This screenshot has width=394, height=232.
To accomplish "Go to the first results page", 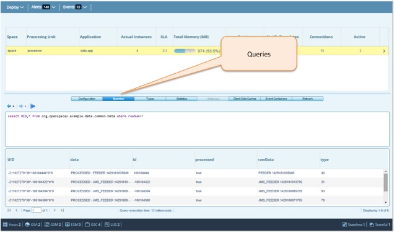I will click(x=9, y=210).
